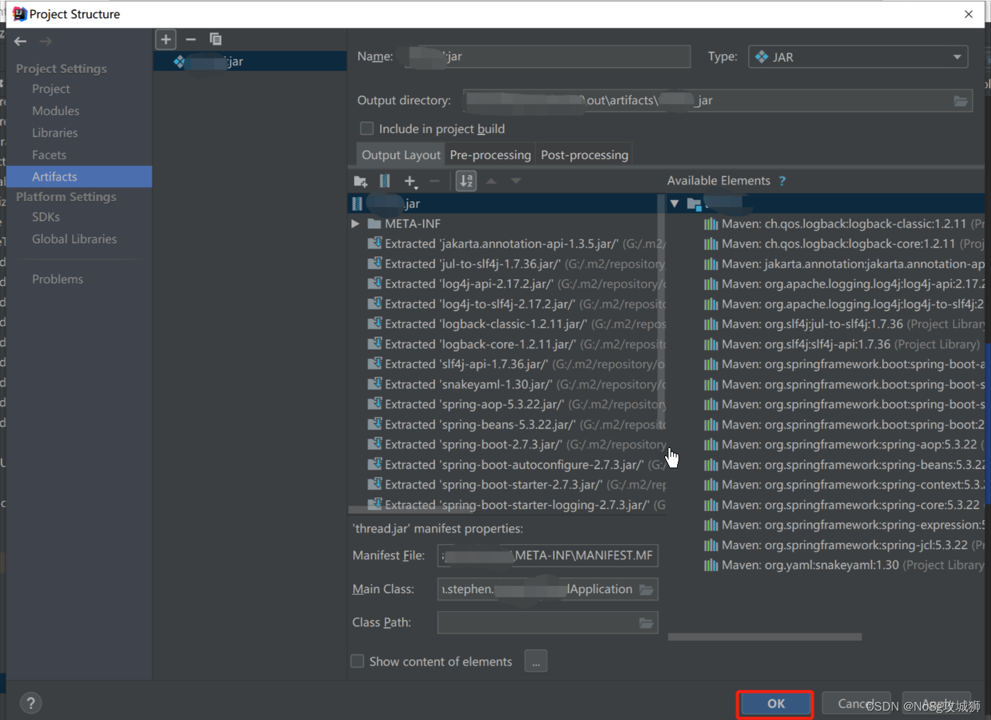Click the forward navigation arrow
This screenshot has height=720, width=991.
(x=45, y=41)
